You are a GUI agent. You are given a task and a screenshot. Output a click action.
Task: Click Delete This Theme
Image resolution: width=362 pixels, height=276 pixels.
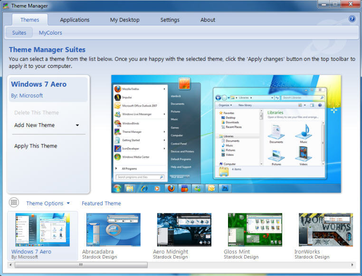pyautogui.click(x=37, y=112)
